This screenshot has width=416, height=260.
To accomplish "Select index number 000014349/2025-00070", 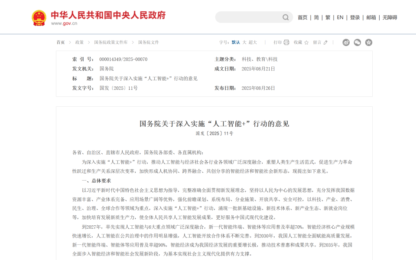I will coord(123,59).
